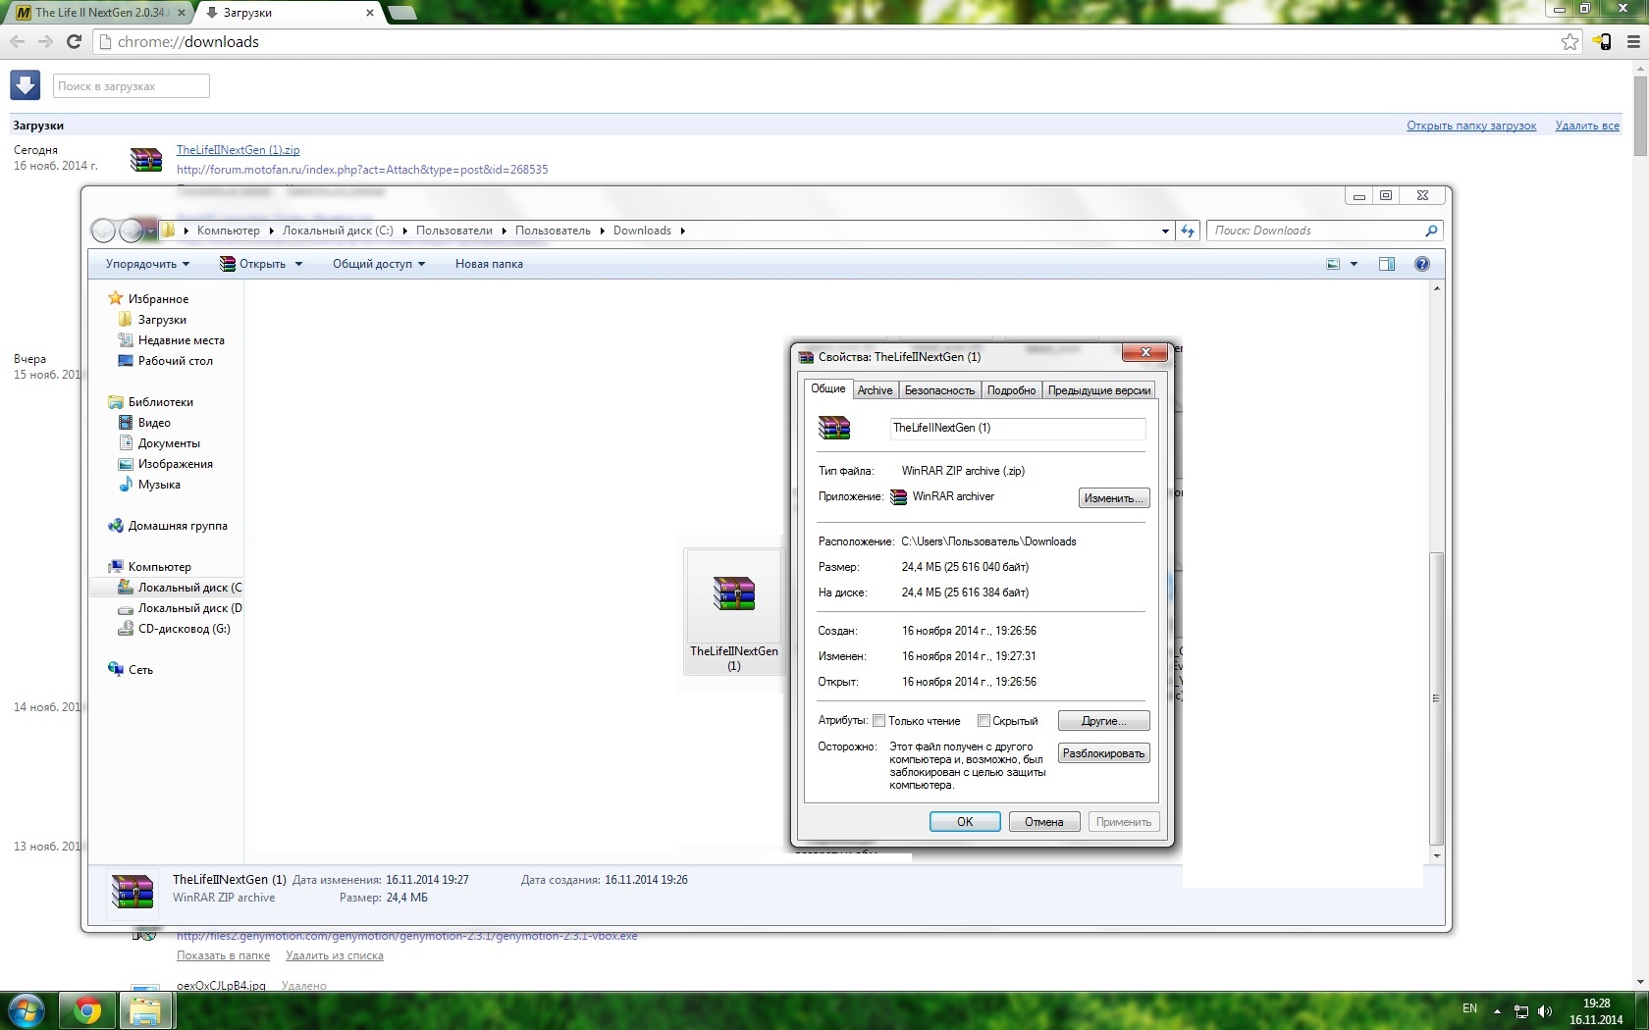
Task: Select Сеть in the navigation pane
Action: (x=140, y=670)
